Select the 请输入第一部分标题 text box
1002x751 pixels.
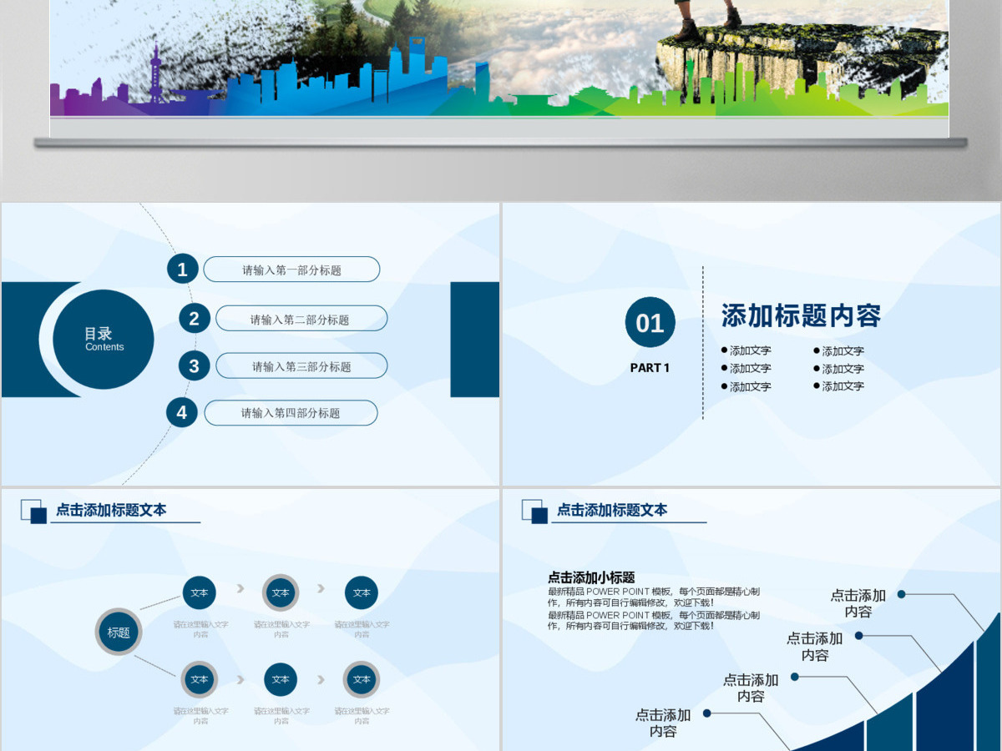click(291, 270)
